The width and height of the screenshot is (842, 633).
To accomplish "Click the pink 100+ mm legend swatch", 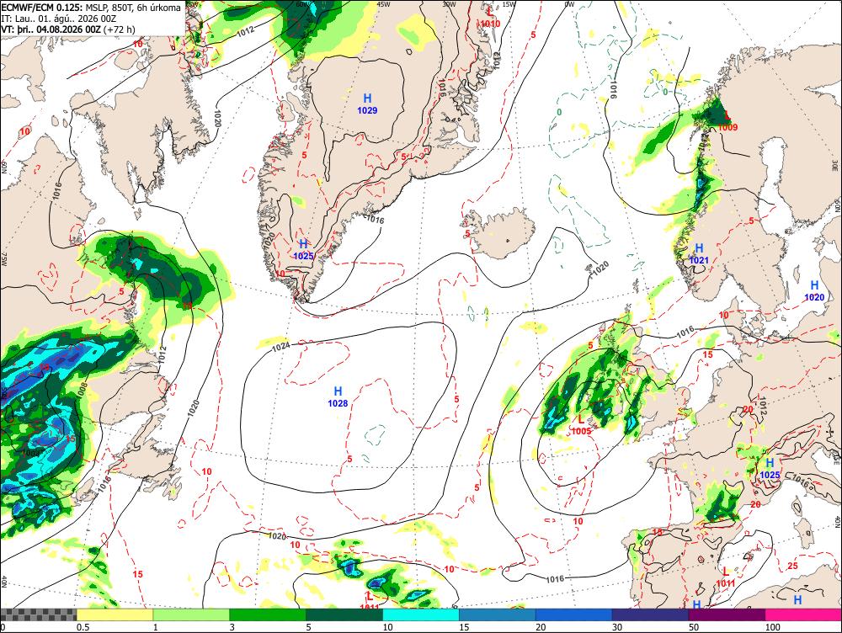I will pyautogui.click(x=803, y=614).
